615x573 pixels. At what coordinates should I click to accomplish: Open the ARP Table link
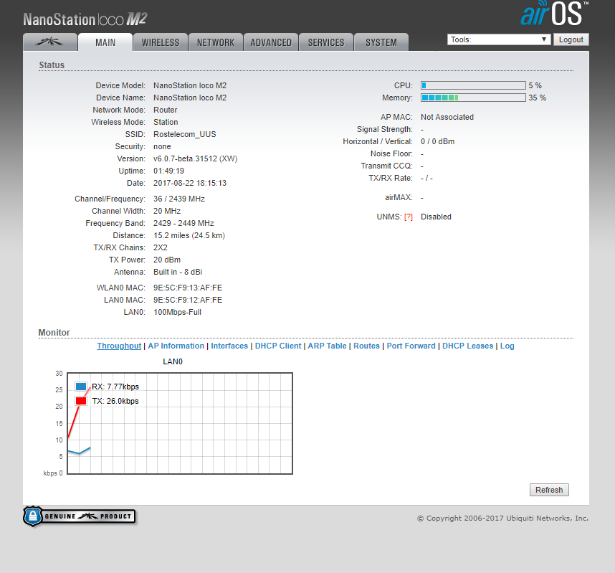click(327, 346)
